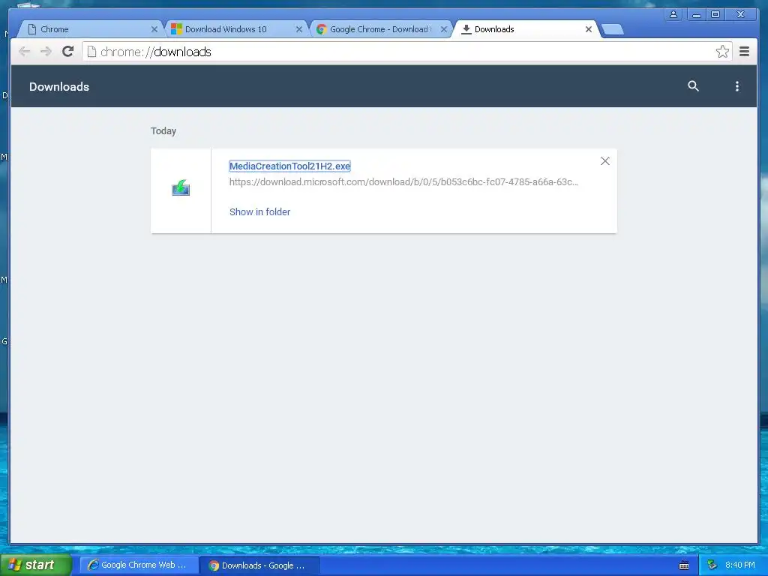The height and width of the screenshot is (576, 768).
Task: Select Downloads - Google taskbar item
Action: (x=259, y=565)
